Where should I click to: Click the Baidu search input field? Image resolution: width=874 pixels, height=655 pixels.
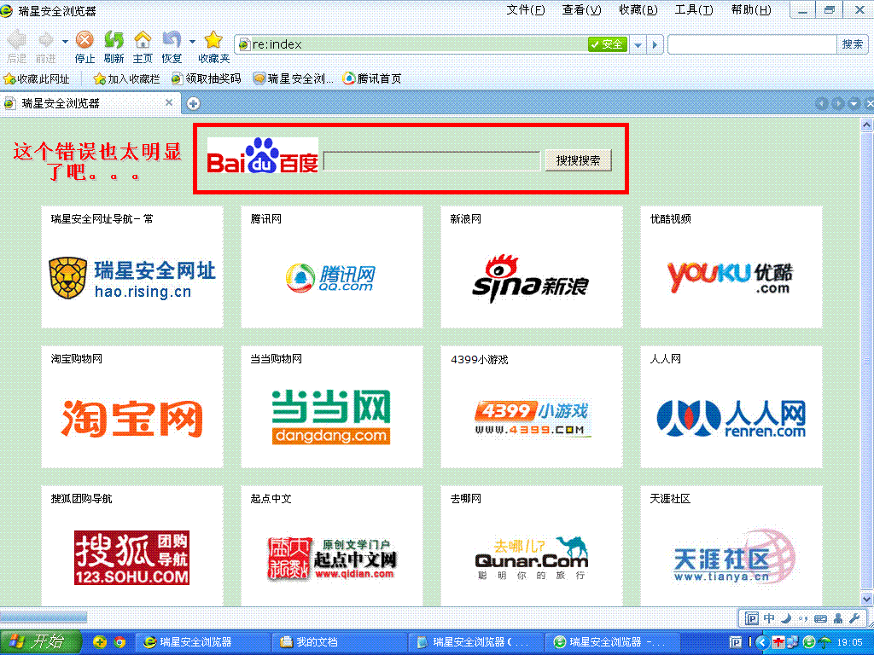(x=432, y=161)
